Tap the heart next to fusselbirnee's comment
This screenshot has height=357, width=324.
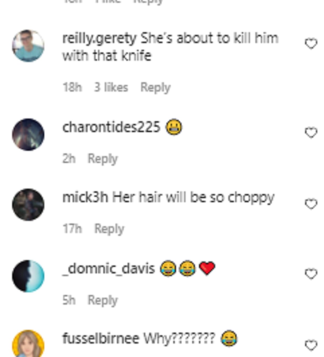coord(311,345)
